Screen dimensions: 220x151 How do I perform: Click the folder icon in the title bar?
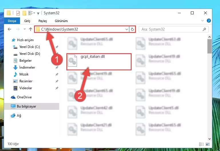[9, 13]
